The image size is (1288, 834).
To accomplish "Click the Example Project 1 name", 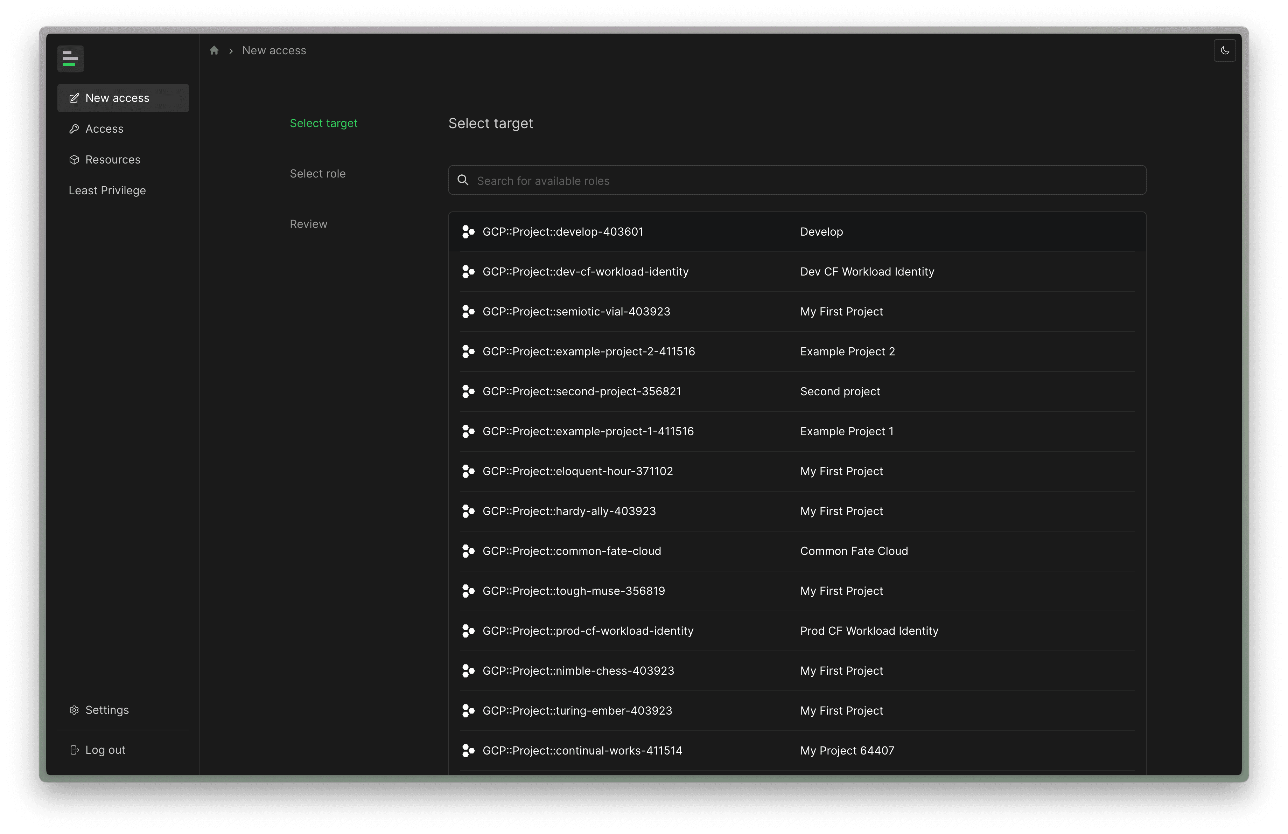I will coord(847,431).
